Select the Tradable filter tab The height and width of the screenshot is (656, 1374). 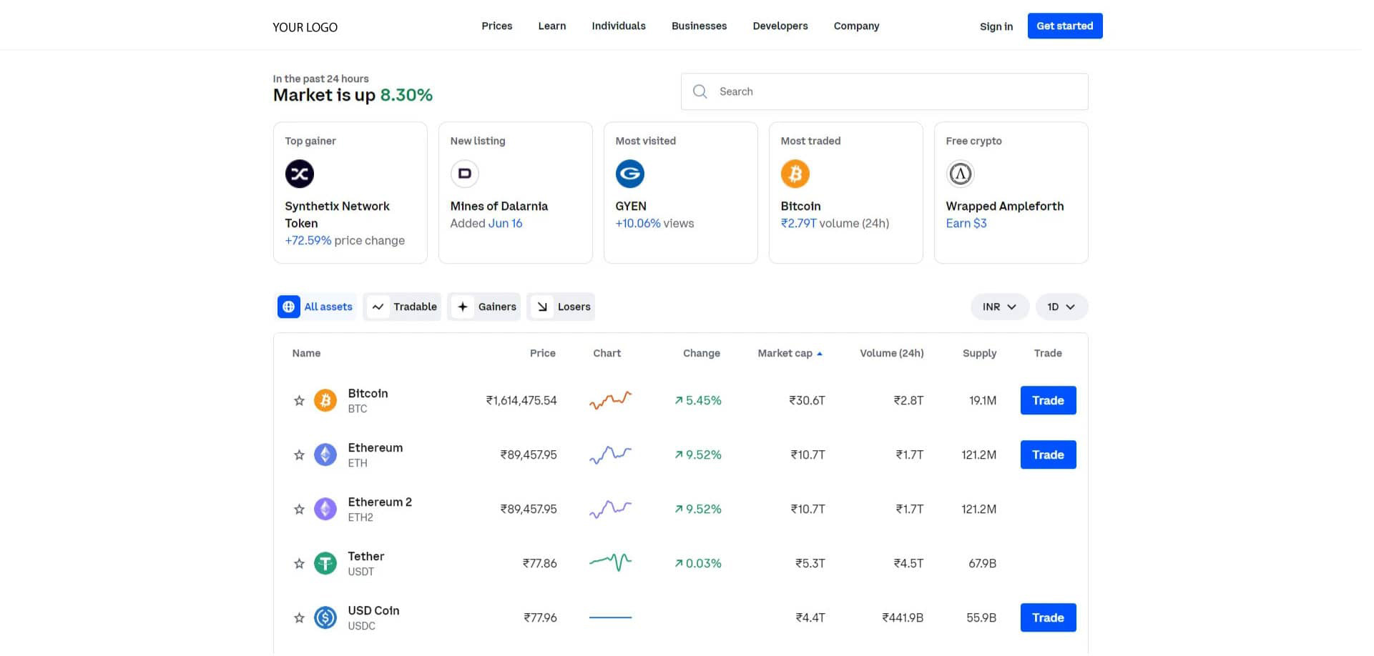[402, 307]
